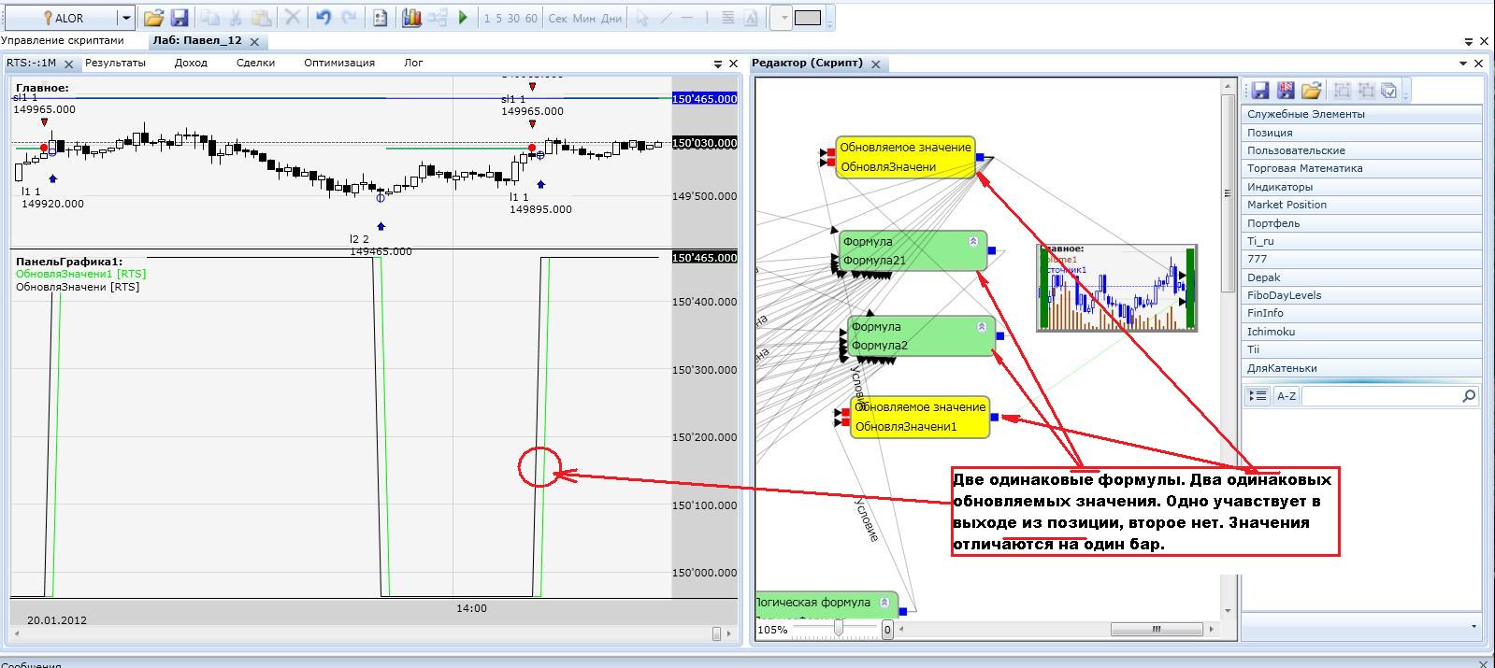Switch to Управление скриптами tab
Image resolution: width=1495 pixels, height=668 pixels.
click(63, 40)
